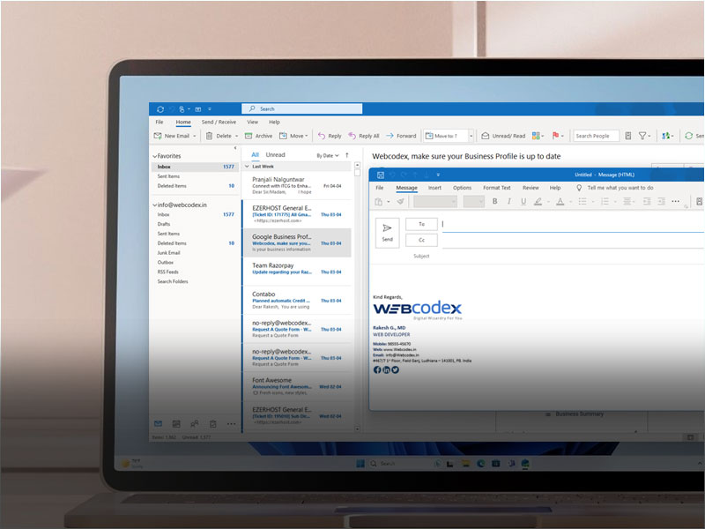Viewport: 705px width, 529px height.
Task: Set a follow-up flag using the flag icon
Action: pos(555,135)
